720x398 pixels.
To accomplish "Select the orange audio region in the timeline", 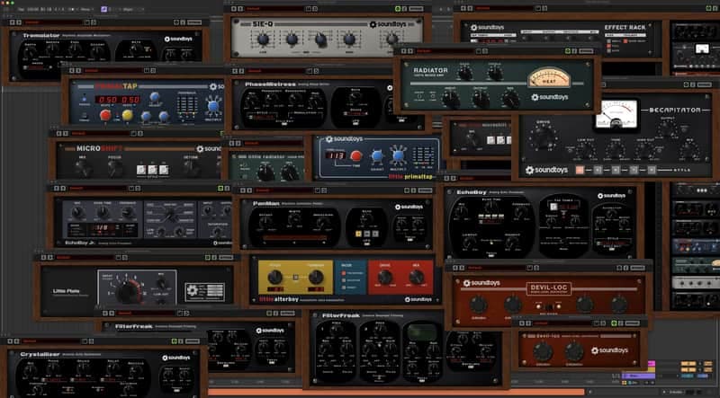I will pos(396,392).
